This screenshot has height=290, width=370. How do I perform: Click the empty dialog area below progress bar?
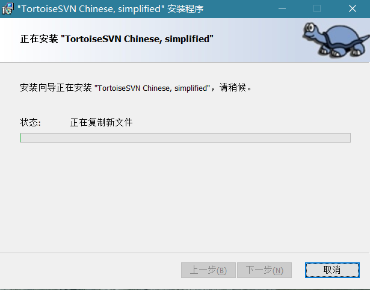pyautogui.click(x=185, y=197)
